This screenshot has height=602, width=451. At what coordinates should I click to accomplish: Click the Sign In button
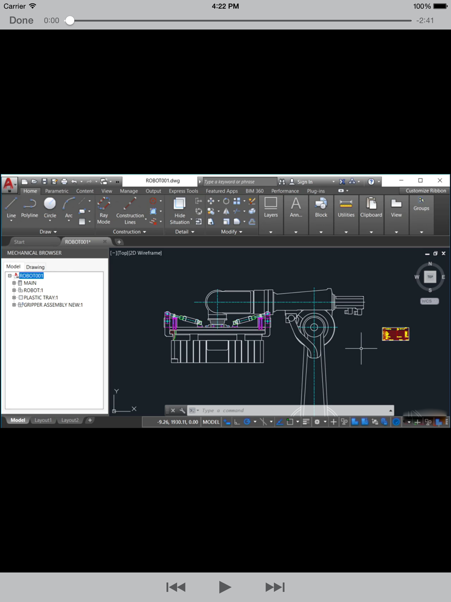click(x=301, y=181)
